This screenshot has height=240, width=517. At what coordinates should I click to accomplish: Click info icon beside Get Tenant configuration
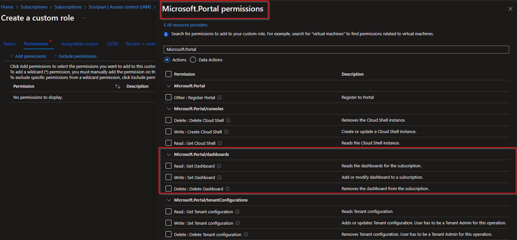[237, 212]
